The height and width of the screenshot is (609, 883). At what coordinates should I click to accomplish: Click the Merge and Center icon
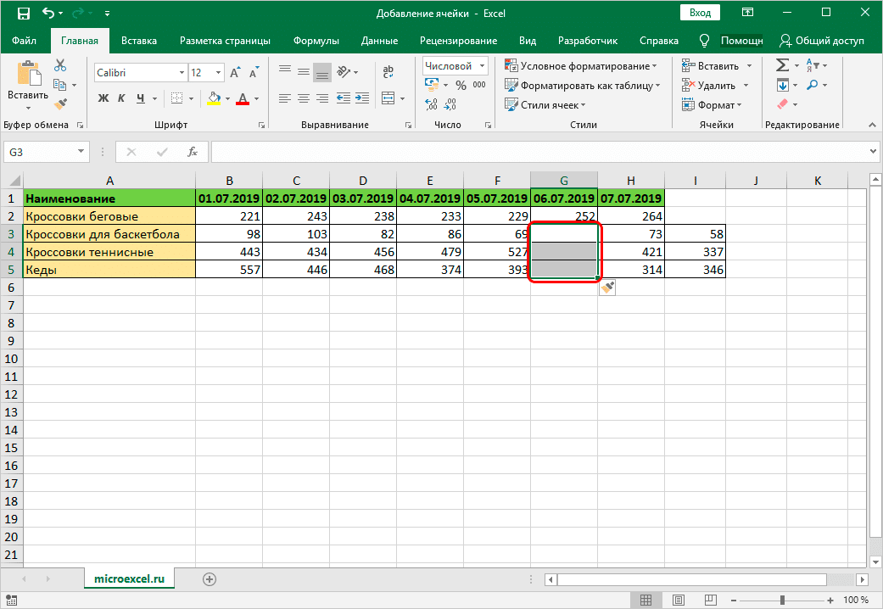click(x=388, y=98)
